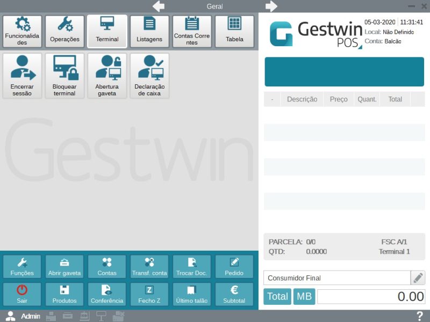
Task: Run Fecho Z closing
Action: tap(149, 295)
